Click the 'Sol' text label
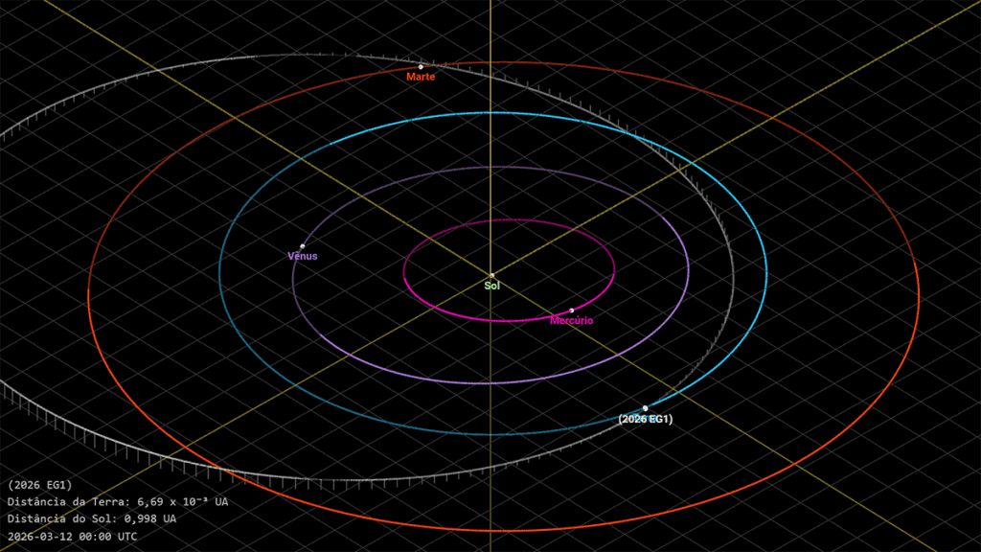Viewport: 981px width, 552px height. pyautogui.click(x=491, y=286)
